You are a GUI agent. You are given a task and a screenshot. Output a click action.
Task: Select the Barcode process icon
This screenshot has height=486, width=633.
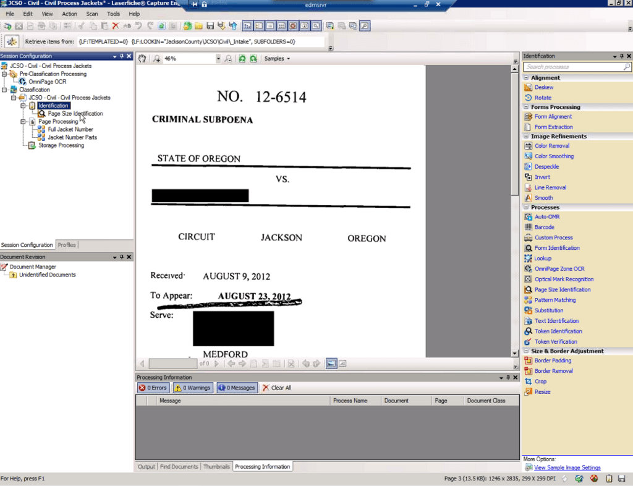pyautogui.click(x=528, y=227)
